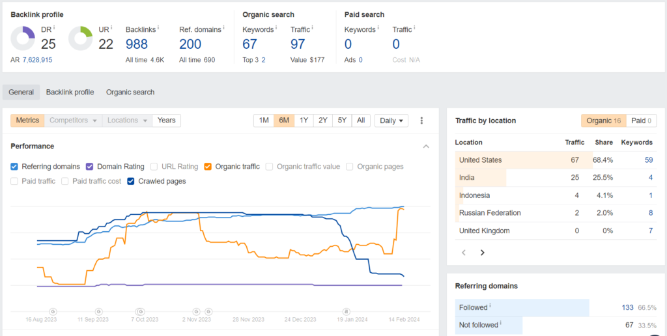Screen dimensions: 667x336
Task: Show Paid traffic by location
Action: click(x=641, y=120)
